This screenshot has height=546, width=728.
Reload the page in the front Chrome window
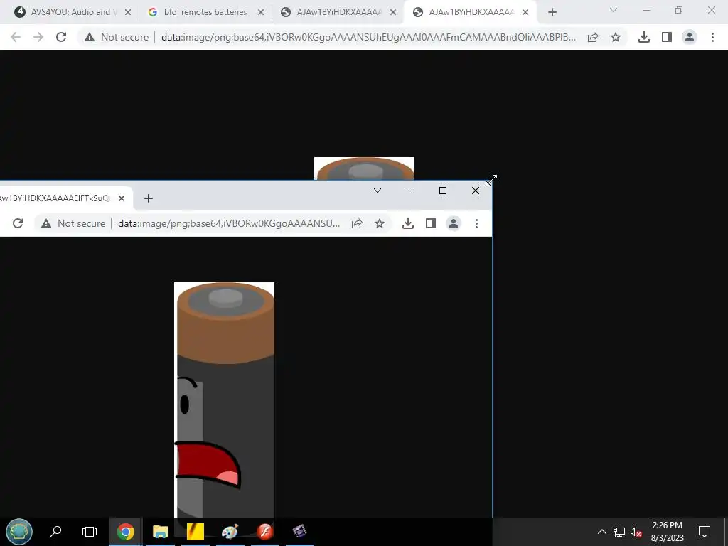[x=18, y=223]
